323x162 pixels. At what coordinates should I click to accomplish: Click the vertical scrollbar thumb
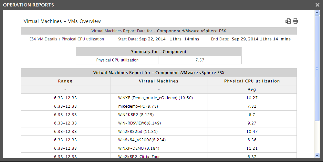click(317, 68)
